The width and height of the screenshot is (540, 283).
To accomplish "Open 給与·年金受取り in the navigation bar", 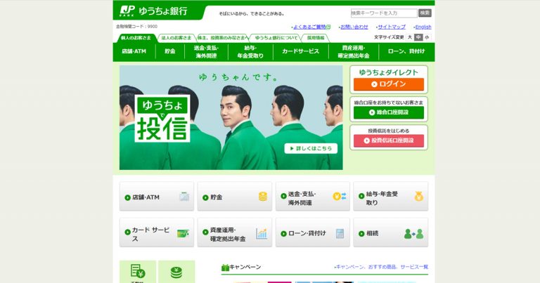I will tap(250, 51).
